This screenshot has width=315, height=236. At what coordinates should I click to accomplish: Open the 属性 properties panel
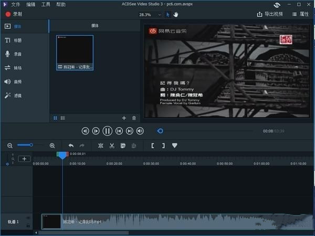[300, 15]
